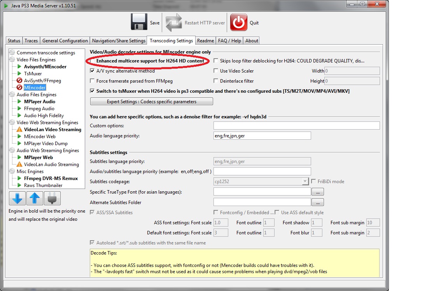Click the green arrow icon beside MEncoder Web

[19, 136]
